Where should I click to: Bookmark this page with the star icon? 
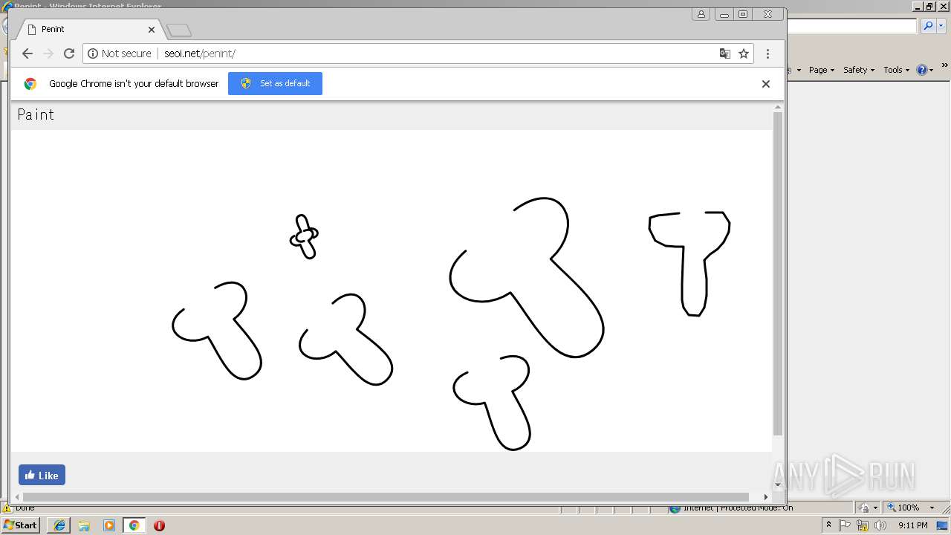(743, 53)
